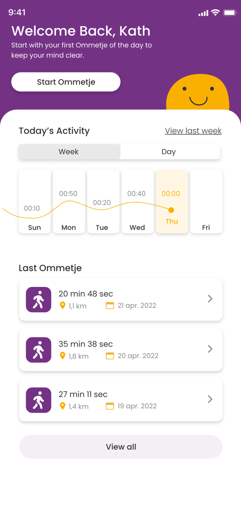Check the battery icon in status bar
Screen dimensions: 241x523
pyautogui.click(x=230, y=13)
